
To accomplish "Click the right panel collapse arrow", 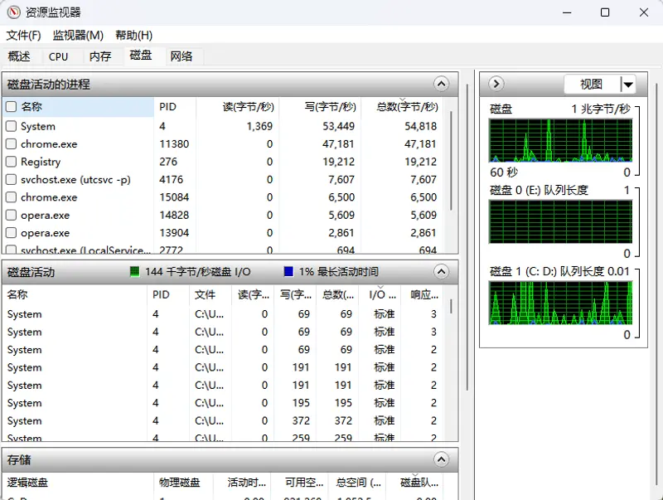I will (x=495, y=84).
